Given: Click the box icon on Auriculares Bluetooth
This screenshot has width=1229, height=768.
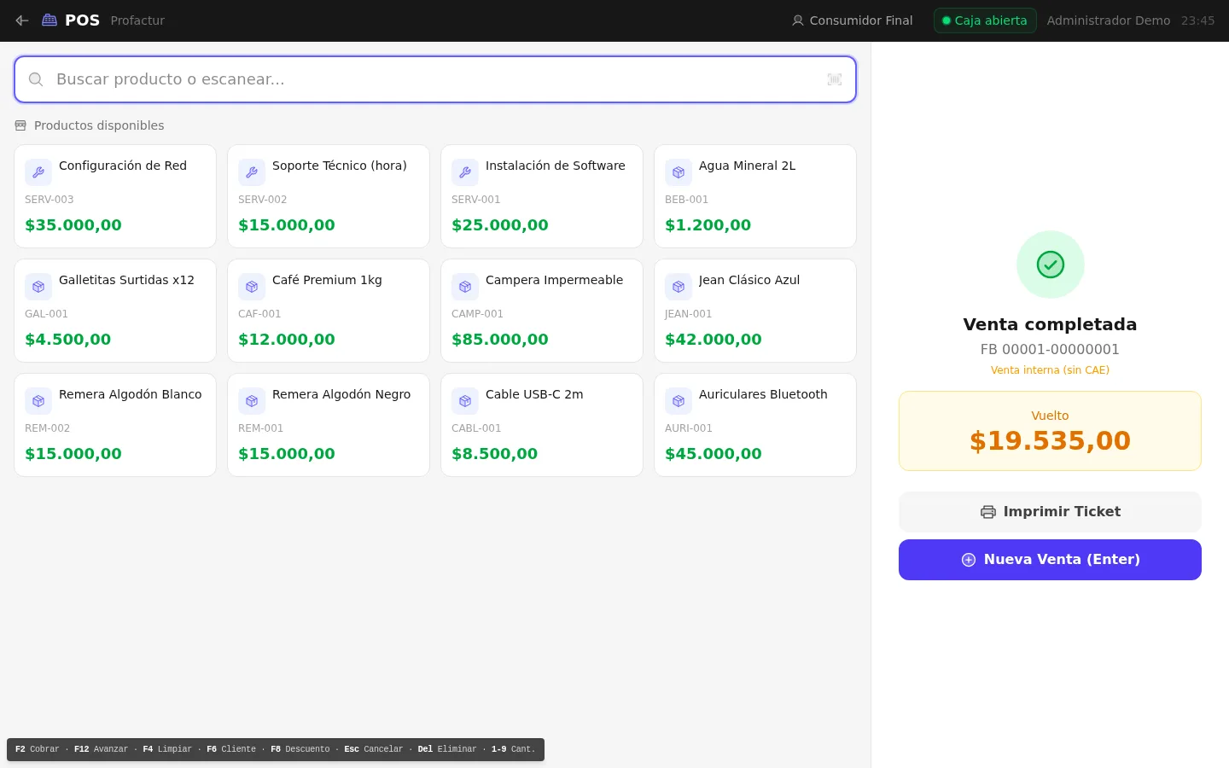Looking at the screenshot, I should pyautogui.click(x=679, y=401).
